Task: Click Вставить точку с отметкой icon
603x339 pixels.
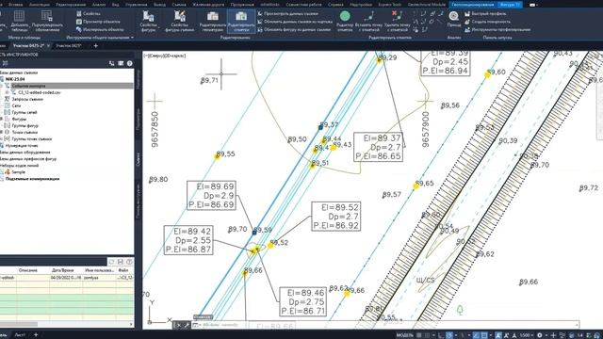Action: [368, 17]
